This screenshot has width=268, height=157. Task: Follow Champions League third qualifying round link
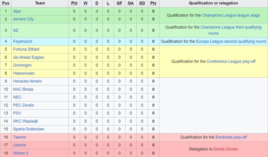point(231,27)
